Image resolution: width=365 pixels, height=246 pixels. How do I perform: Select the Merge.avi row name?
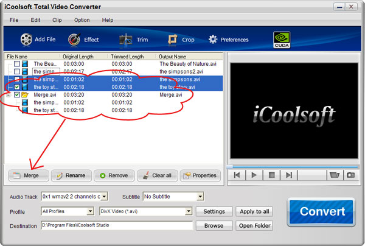pos(45,95)
